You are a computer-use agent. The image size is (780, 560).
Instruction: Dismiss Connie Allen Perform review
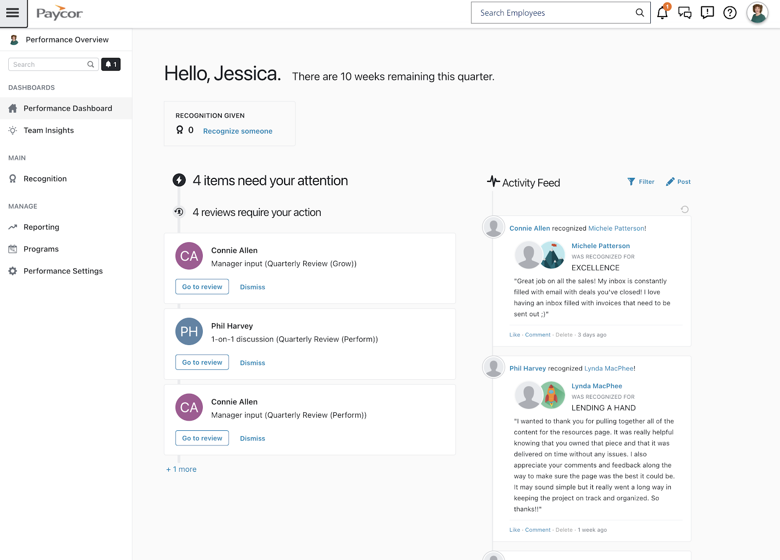click(x=253, y=439)
